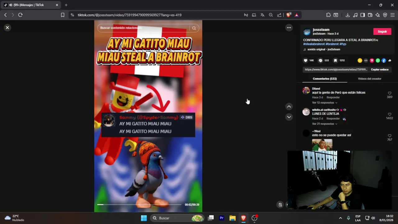Share the video to WhatsApp
Viewport: 398px width, 224px height.
coord(378,61)
